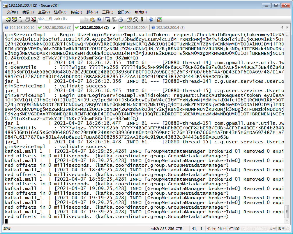Click the Disconnect red X icon
Image resolution: width=293 pixels, height=234 pixels.
[x=34, y=19]
